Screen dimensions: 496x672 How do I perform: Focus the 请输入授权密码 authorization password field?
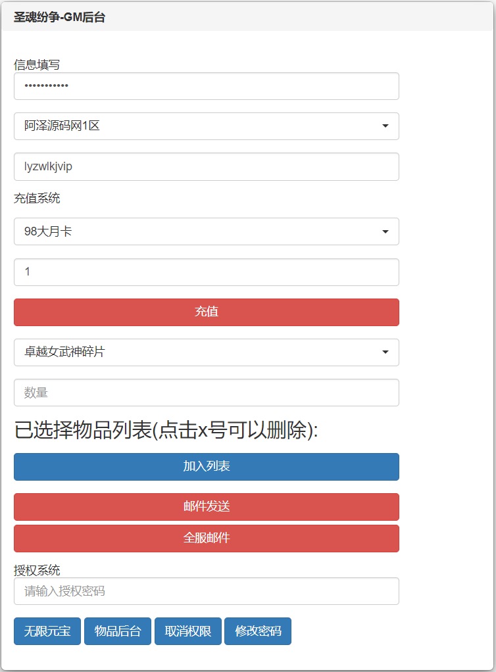click(x=206, y=591)
